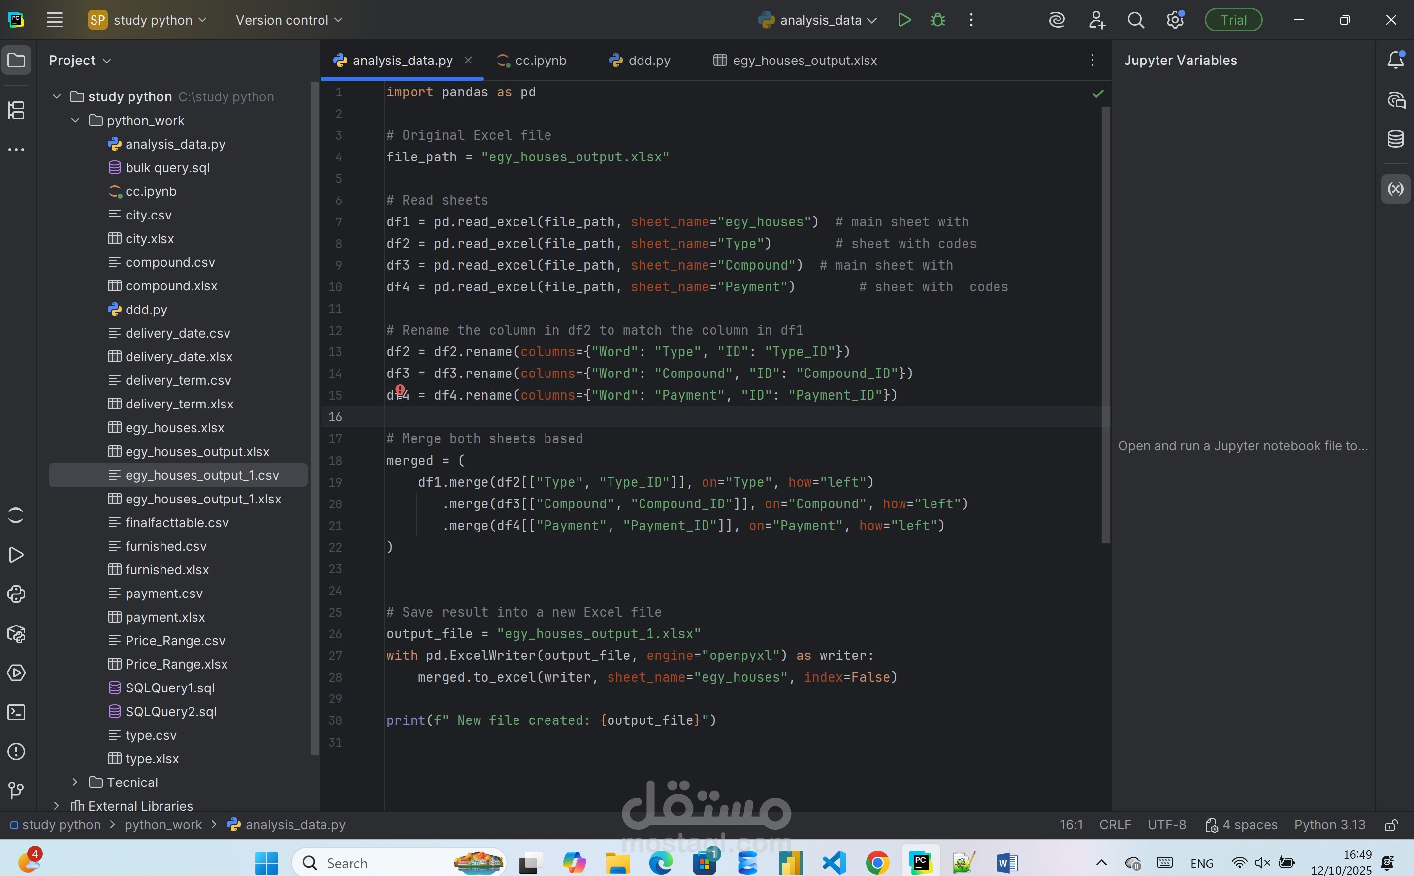This screenshot has width=1414, height=876.
Task: Toggle the Jupyter Variables panel button
Action: coord(1395,189)
